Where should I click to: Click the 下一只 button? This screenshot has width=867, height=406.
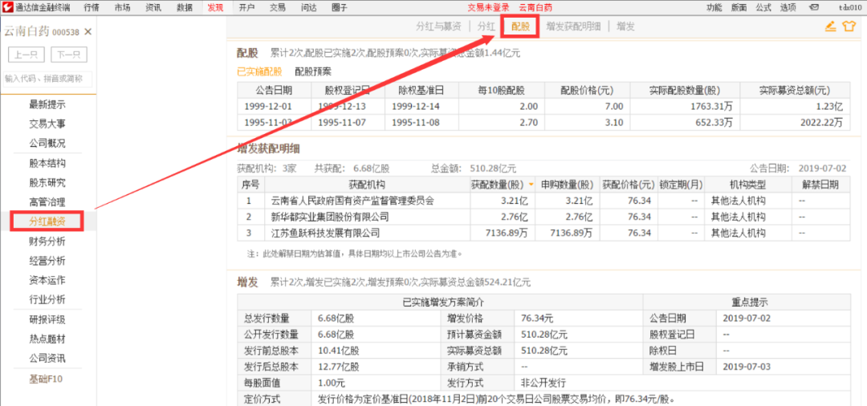click(x=69, y=55)
